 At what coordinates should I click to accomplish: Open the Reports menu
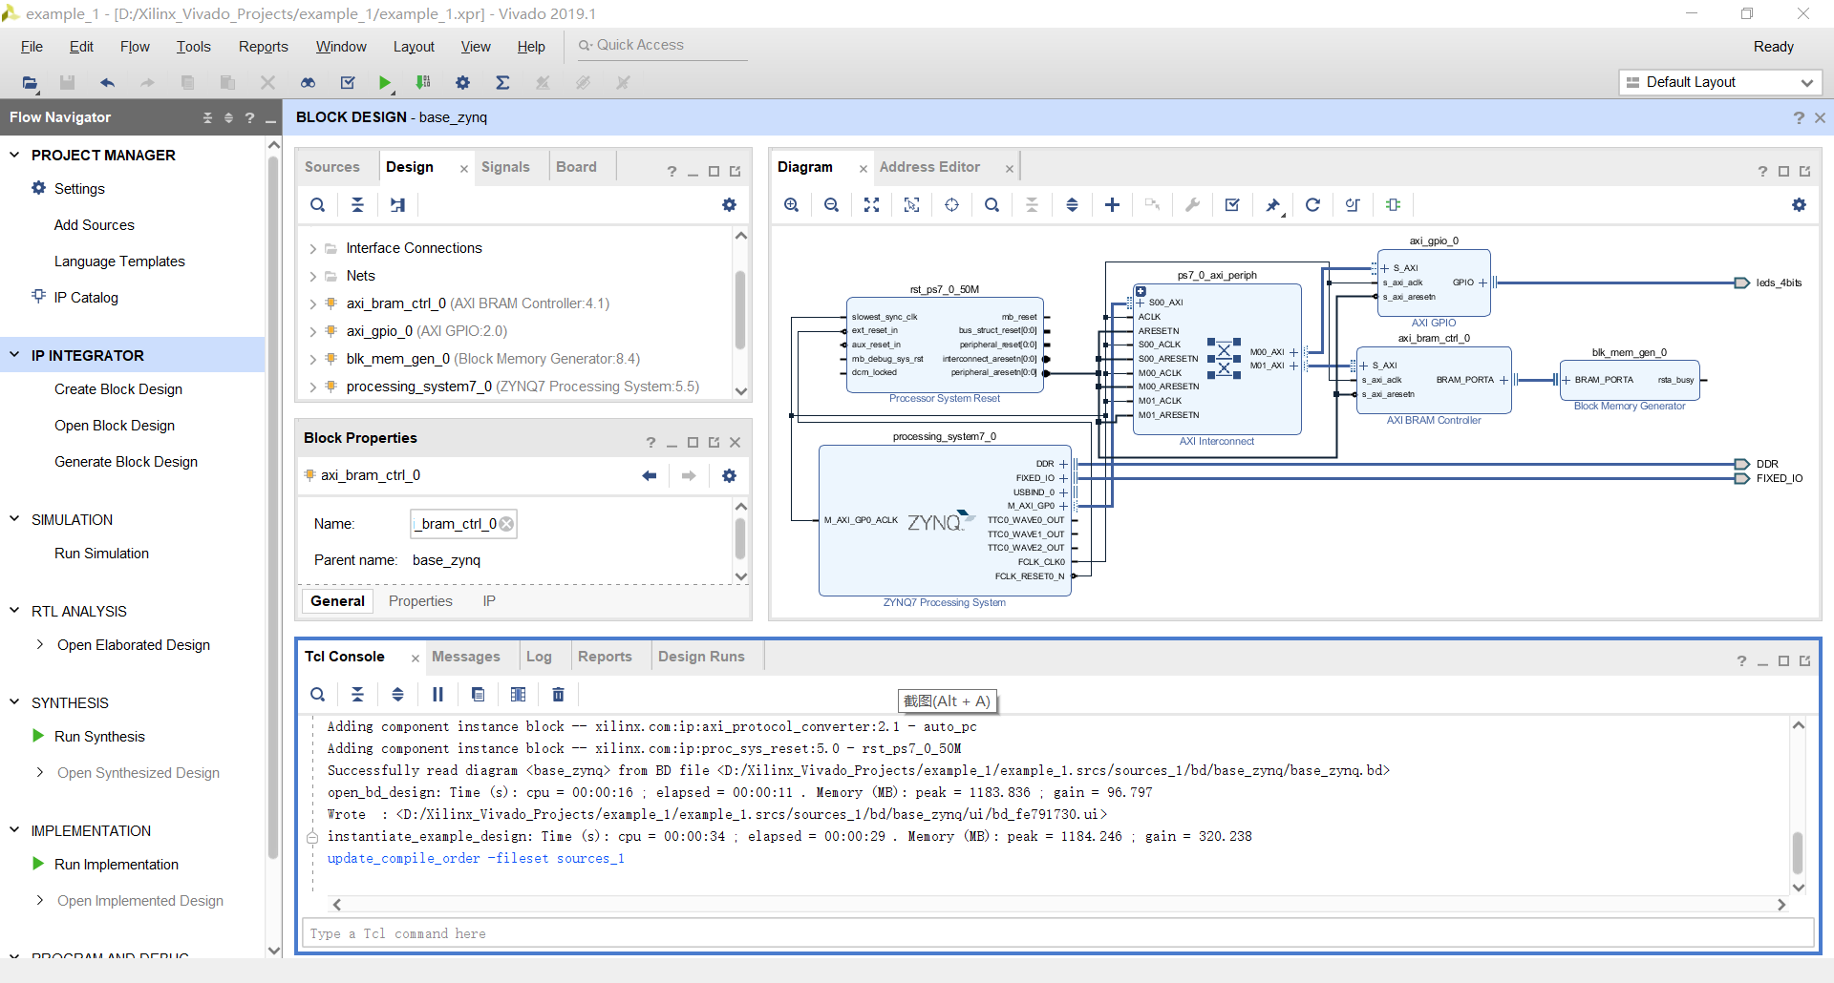point(263,46)
